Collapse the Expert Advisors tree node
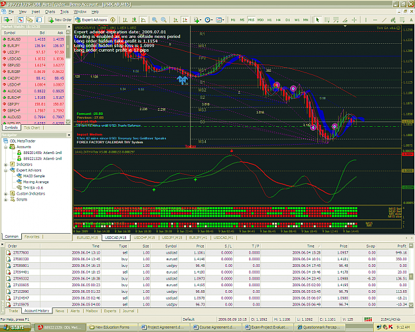The width and height of the screenshot is (415, 332). click(x=5, y=170)
